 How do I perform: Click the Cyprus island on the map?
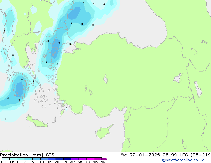[x=104, y=132]
